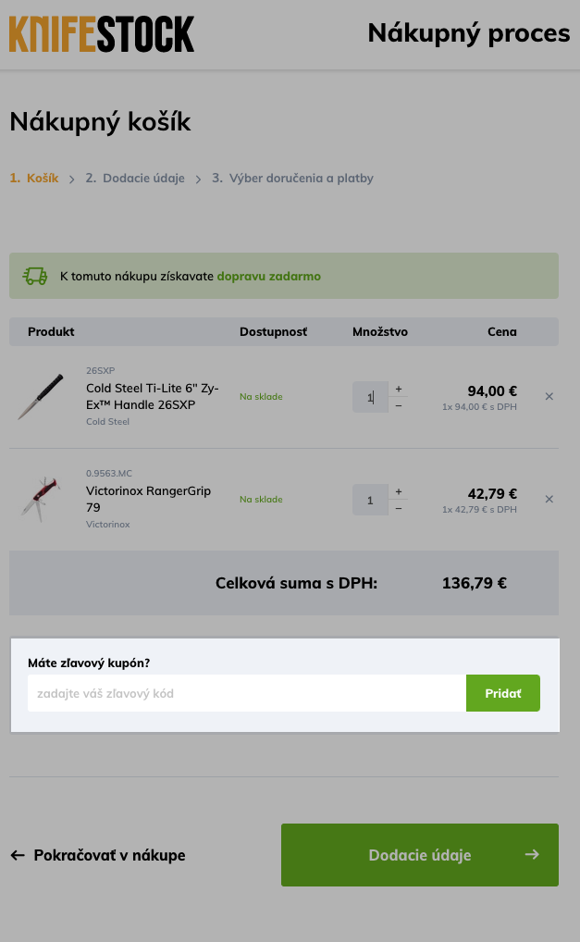Remove Victorinox RangerGrip 79 from cart
The height and width of the screenshot is (942, 580).
[x=549, y=499]
